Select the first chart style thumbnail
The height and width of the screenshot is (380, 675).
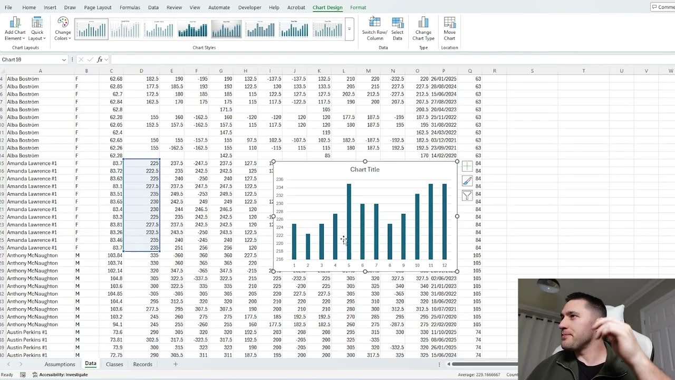(91, 30)
